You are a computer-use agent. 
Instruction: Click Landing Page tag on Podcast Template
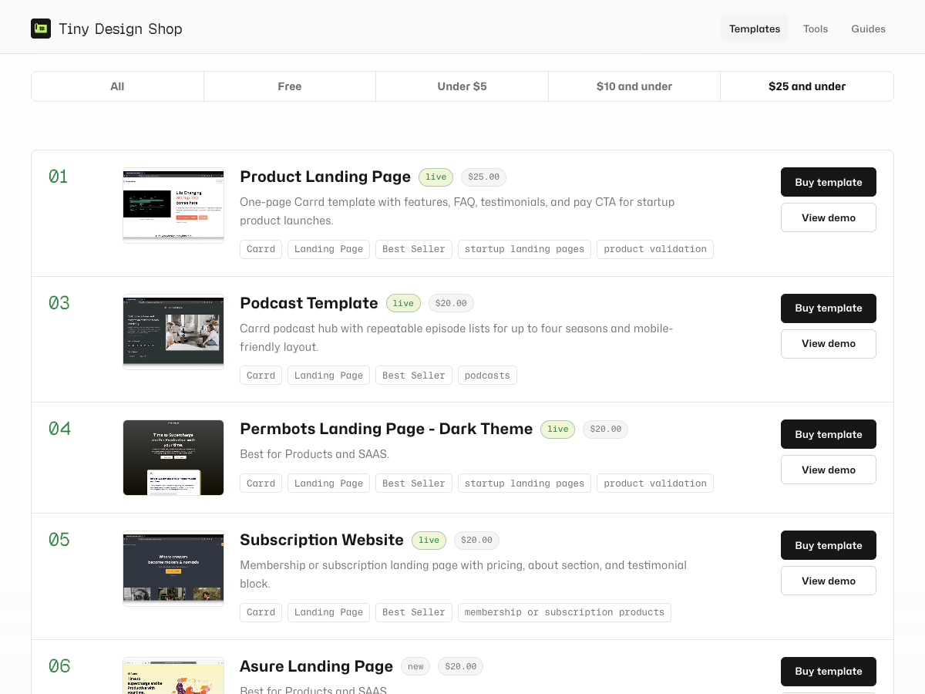[328, 376]
